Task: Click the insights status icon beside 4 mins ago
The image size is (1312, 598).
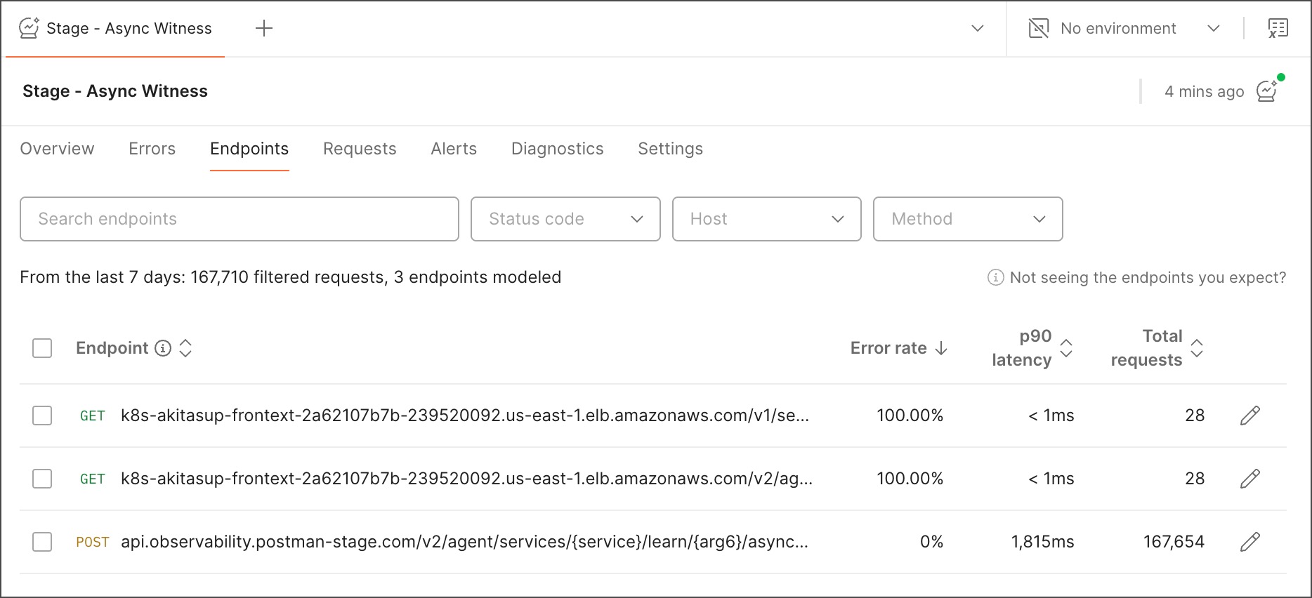Action: (x=1268, y=91)
